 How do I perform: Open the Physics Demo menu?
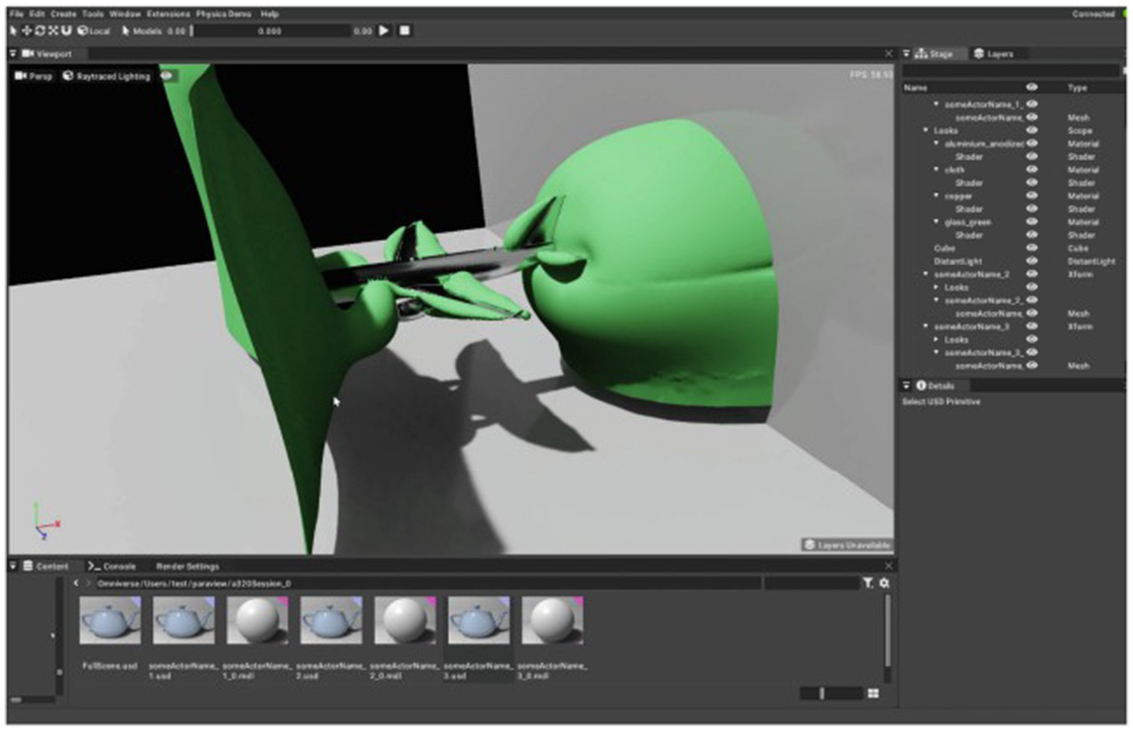[x=223, y=14]
